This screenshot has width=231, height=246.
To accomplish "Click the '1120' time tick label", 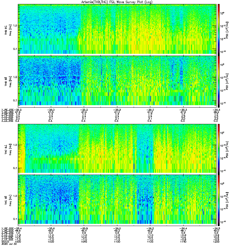I will click(150, 242).
